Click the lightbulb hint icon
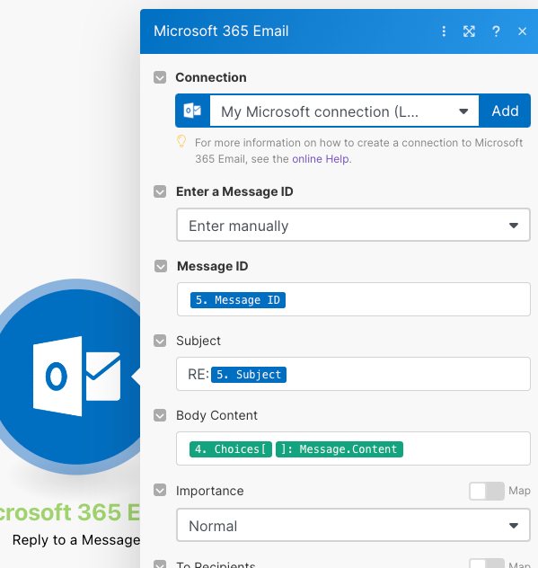Viewport: 538px width, 568px height. coord(181,142)
